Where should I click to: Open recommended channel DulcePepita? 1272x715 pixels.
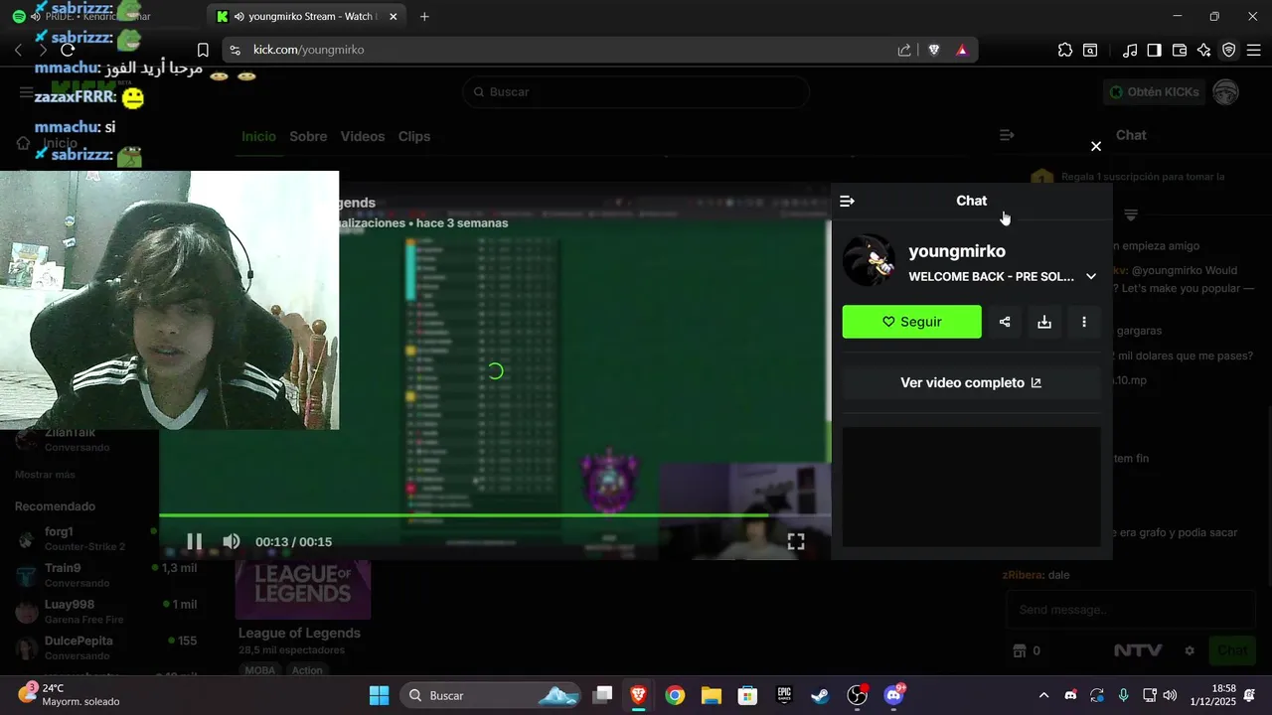pyautogui.click(x=104, y=647)
